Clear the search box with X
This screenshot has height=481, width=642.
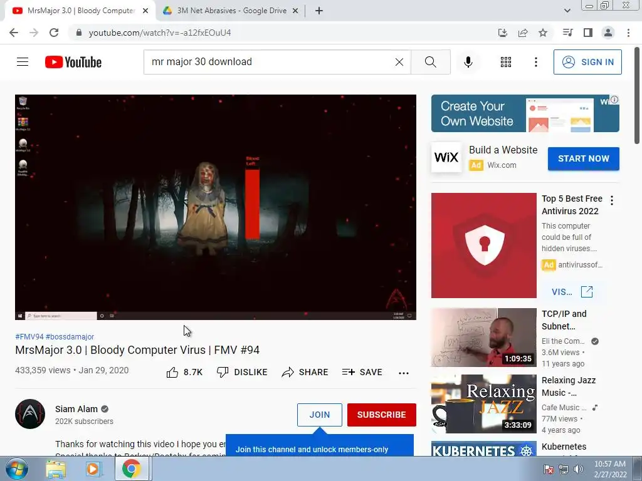click(399, 62)
